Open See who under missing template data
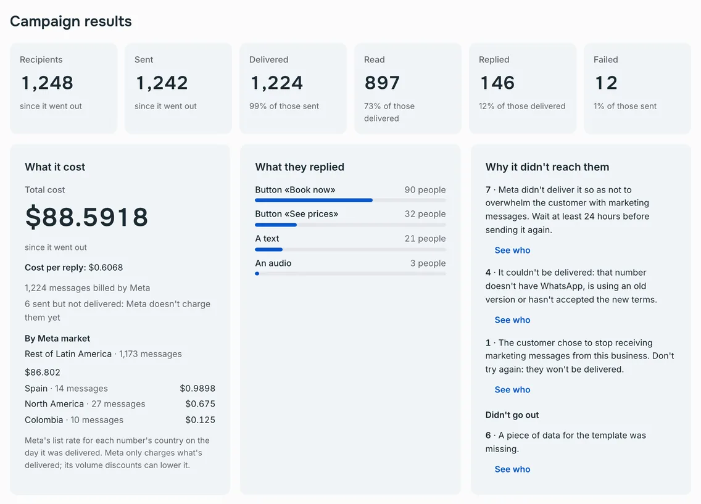 coord(512,469)
